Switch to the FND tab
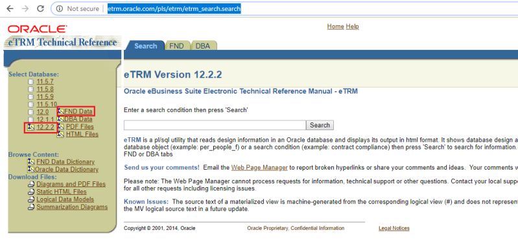This screenshot has height=248, width=518. pos(177,46)
